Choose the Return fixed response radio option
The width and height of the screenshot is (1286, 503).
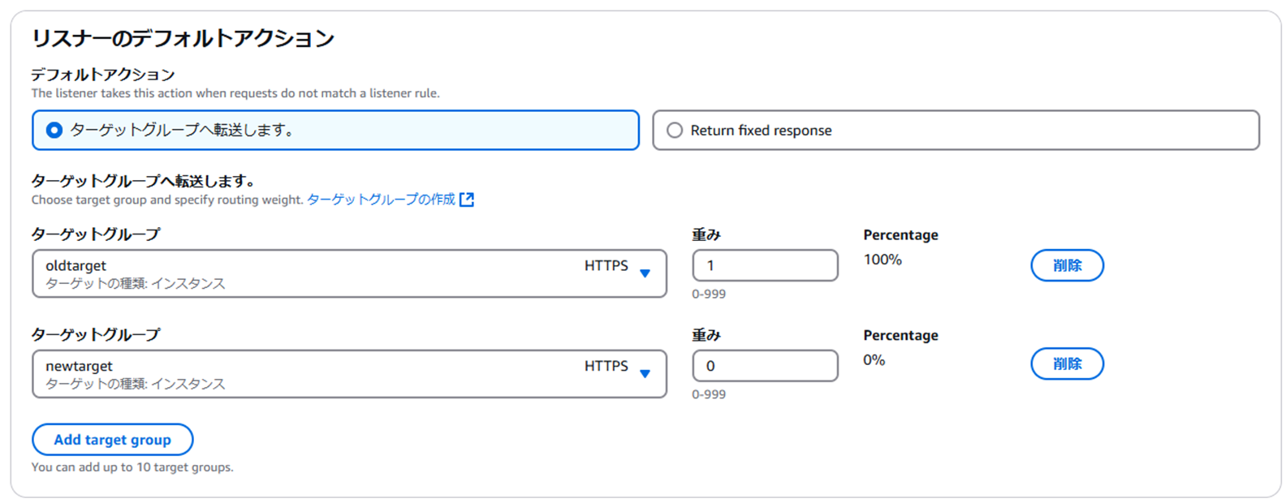click(675, 131)
